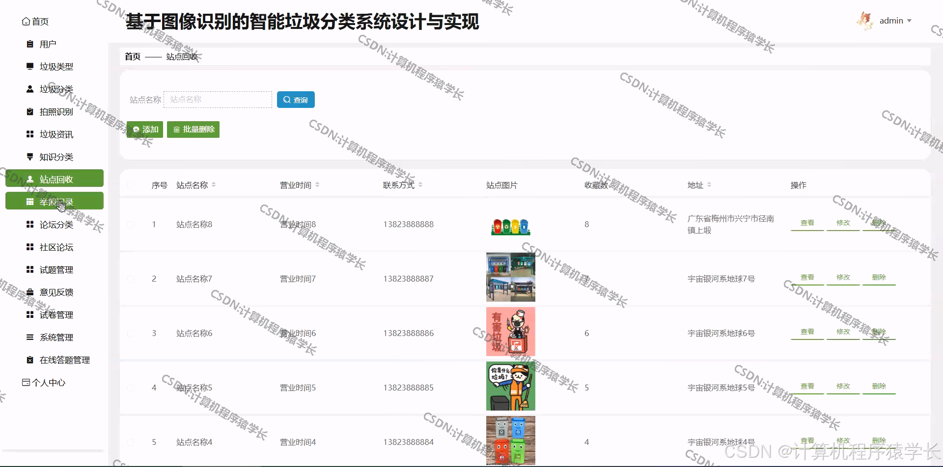Check the row checkbox for 站点名称8
The width and height of the screenshot is (943, 467).
131,224
